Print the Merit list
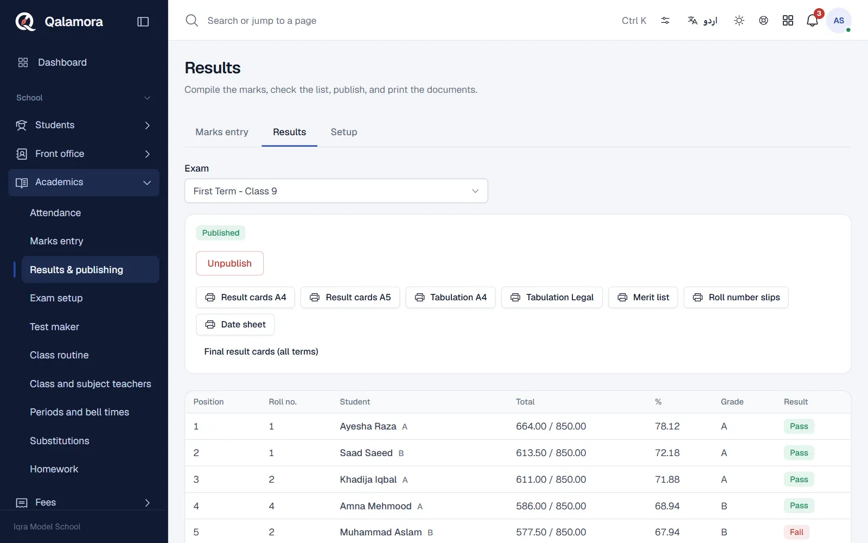Viewport: 868px width, 543px height. [643, 298]
